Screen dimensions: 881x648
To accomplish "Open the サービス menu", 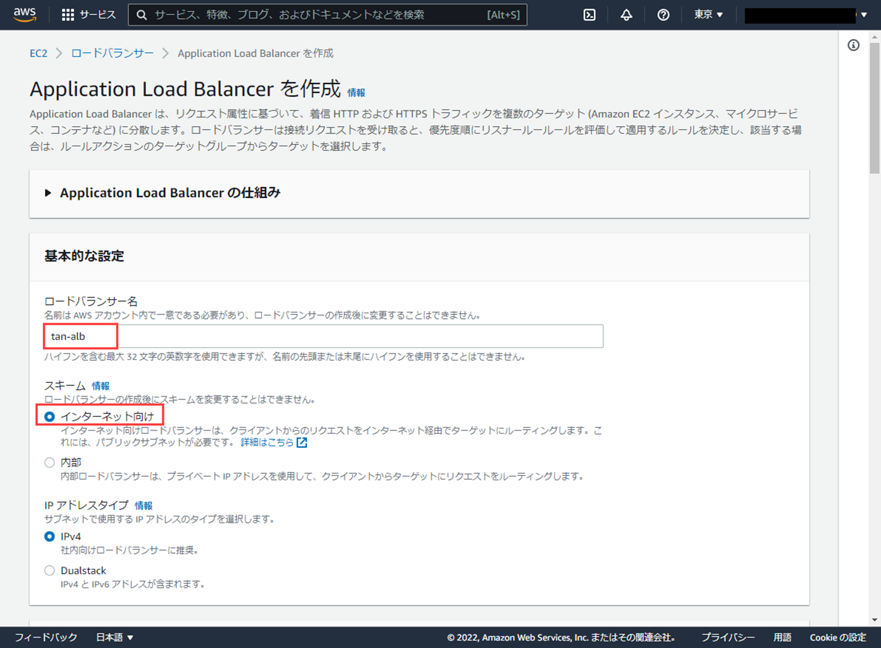I will [98, 15].
